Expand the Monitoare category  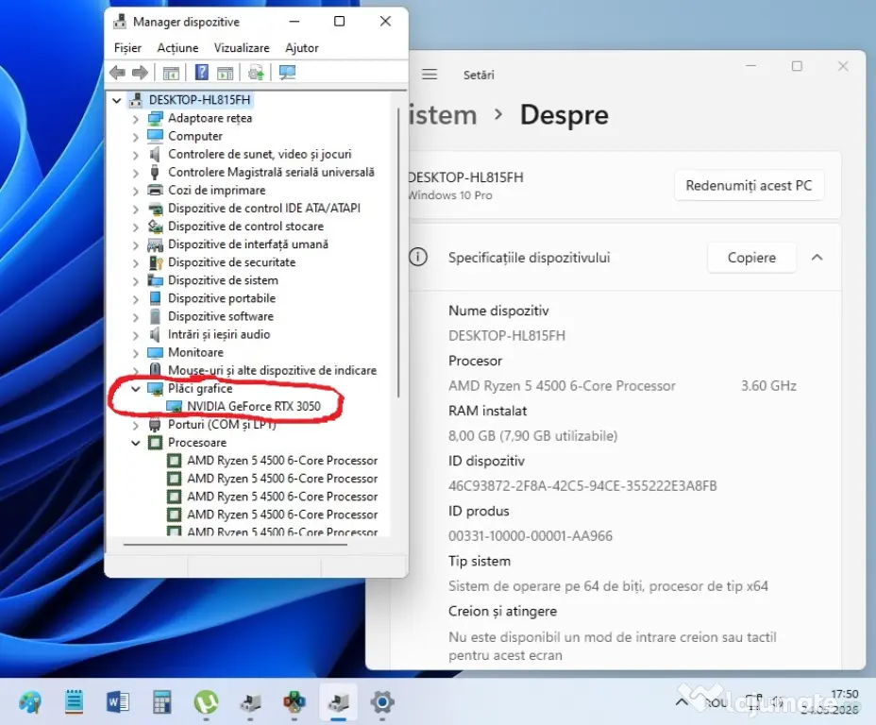point(136,353)
